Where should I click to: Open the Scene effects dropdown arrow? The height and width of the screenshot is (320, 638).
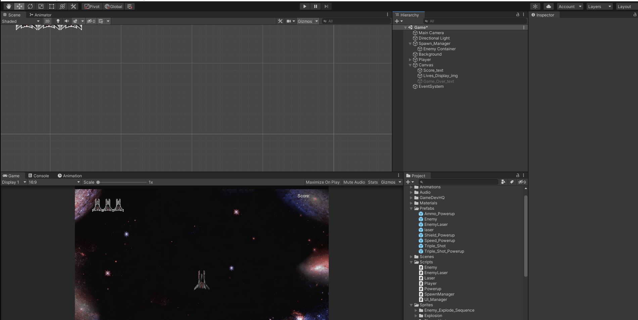(83, 21)
